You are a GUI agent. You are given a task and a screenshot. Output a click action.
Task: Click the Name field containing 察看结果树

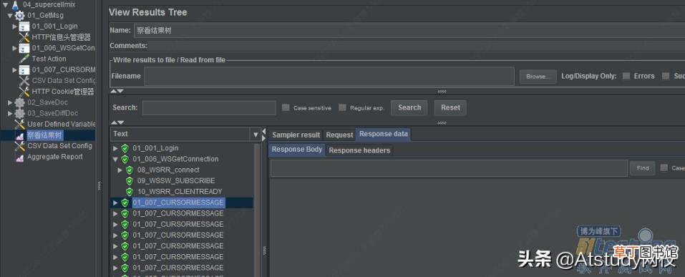pyautogui.click(x=409, y=31)
